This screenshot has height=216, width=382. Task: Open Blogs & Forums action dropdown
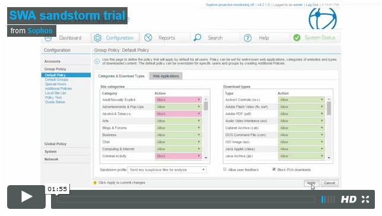tap(179, 128)
